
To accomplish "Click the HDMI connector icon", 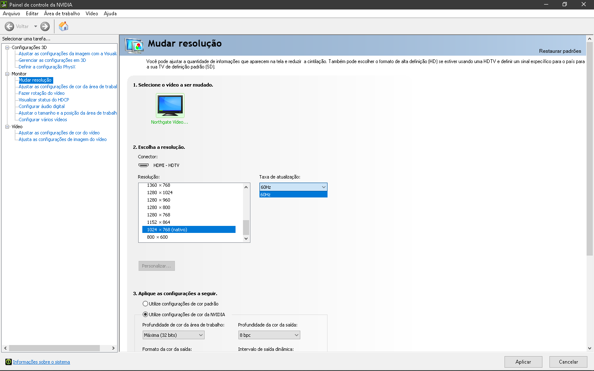I will point(144,165).
